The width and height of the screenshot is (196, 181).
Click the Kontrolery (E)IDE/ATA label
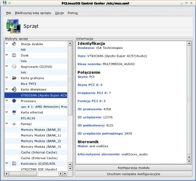pyautogui.click(x=38, y=163)
